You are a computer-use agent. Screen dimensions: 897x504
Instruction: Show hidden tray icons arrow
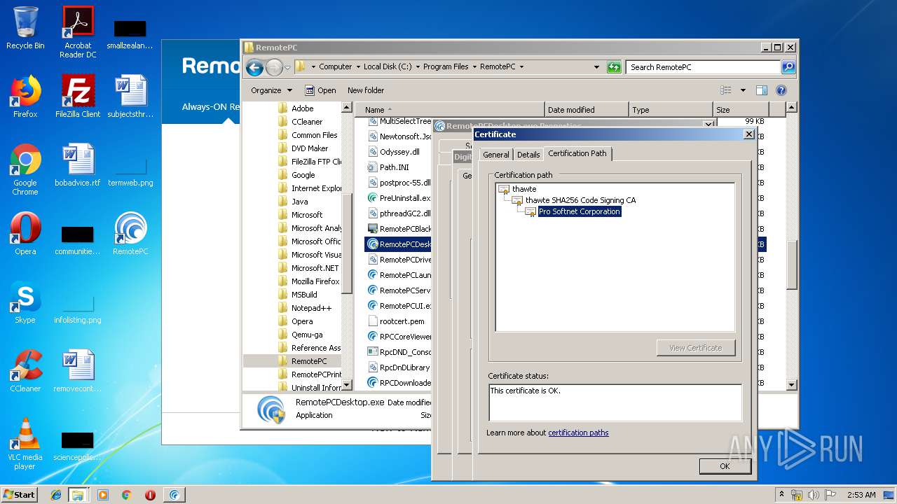[781, 495]
